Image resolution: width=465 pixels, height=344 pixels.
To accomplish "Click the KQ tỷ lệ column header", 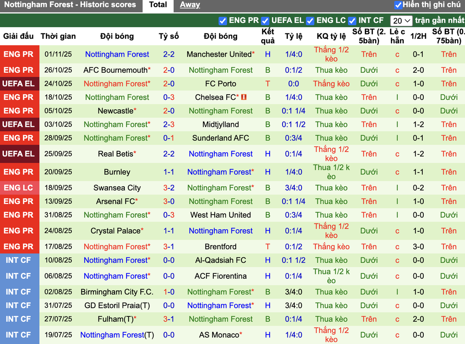I will 331,36.
